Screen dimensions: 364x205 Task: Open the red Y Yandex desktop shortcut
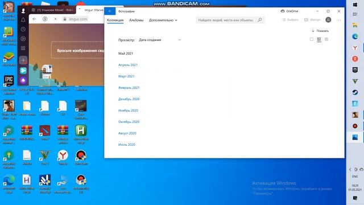pyautogui.click(x=63, y=157)
